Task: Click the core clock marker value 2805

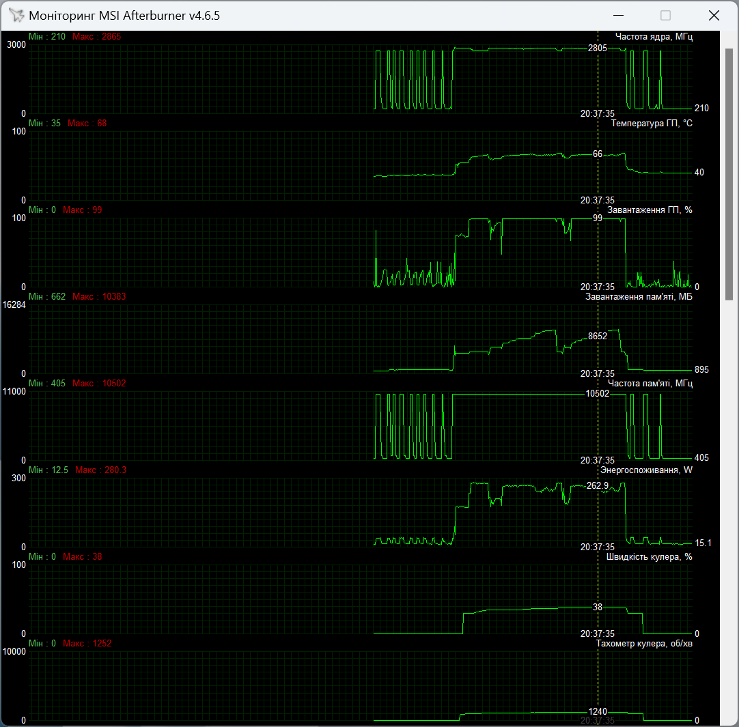Action: pos(597,48)
